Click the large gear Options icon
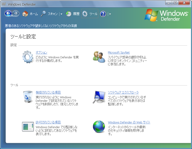192x149 pixels. click(x=28, y=57)
